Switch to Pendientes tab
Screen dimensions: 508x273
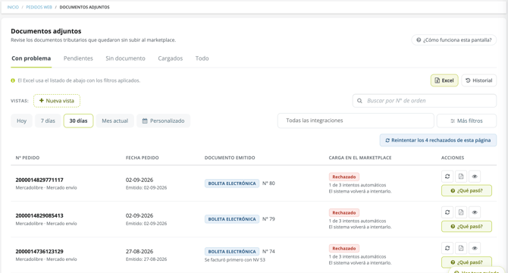(x=78, y=58)
